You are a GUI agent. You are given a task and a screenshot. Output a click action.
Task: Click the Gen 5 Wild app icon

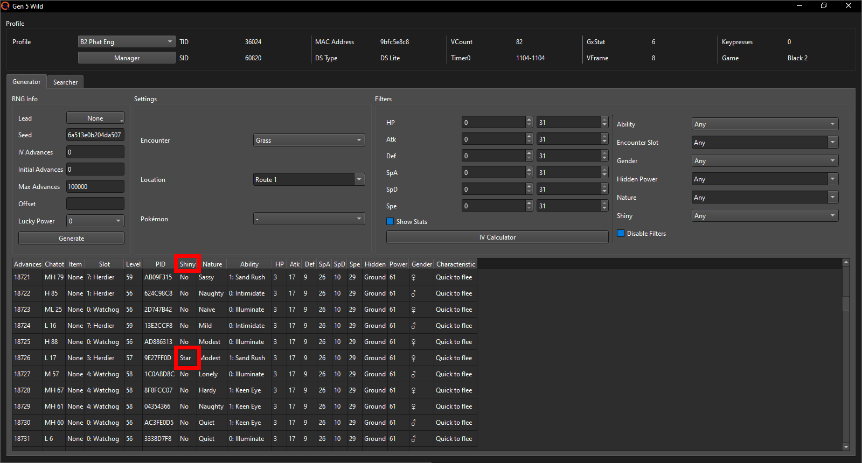[5, 6]
